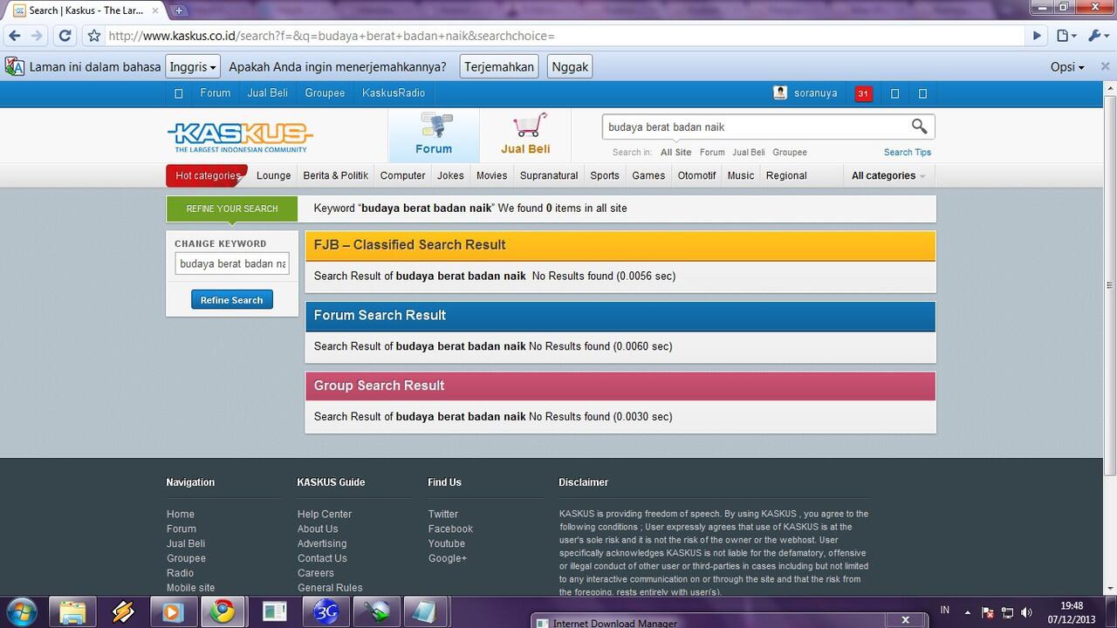Open the Twitter link under Find Us

tap(443, 515)
